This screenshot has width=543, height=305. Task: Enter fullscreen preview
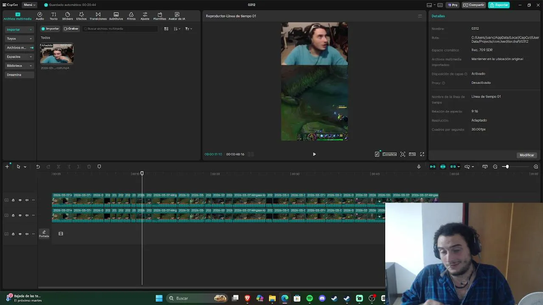pyautogui.click(x=422, y=154)
